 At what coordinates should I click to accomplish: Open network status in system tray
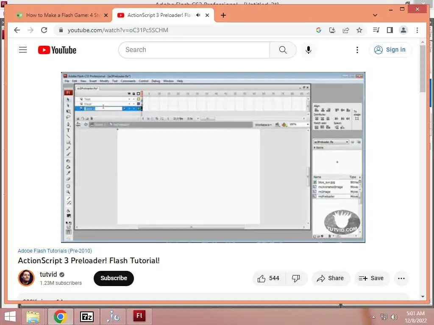coord(384,317)
